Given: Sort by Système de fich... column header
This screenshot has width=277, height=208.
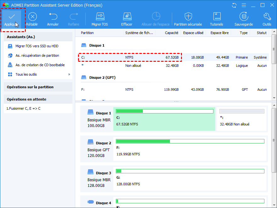Looking at the screenshot, I should coord(139,33).
